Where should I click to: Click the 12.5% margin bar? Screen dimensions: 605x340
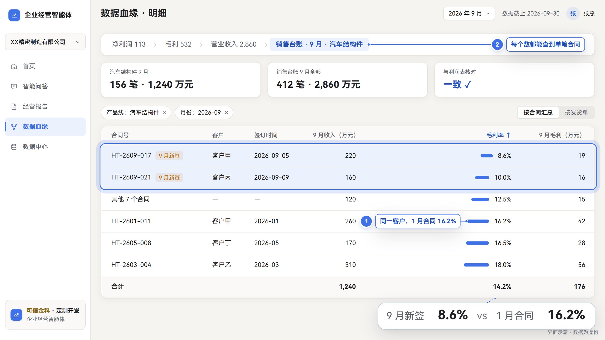[x=480, y=199]
